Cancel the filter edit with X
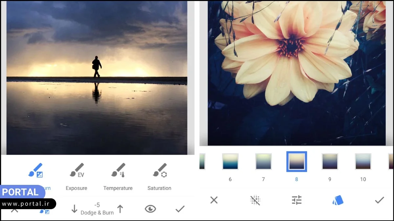Screen dimensions: 394x221 [214, 200]
